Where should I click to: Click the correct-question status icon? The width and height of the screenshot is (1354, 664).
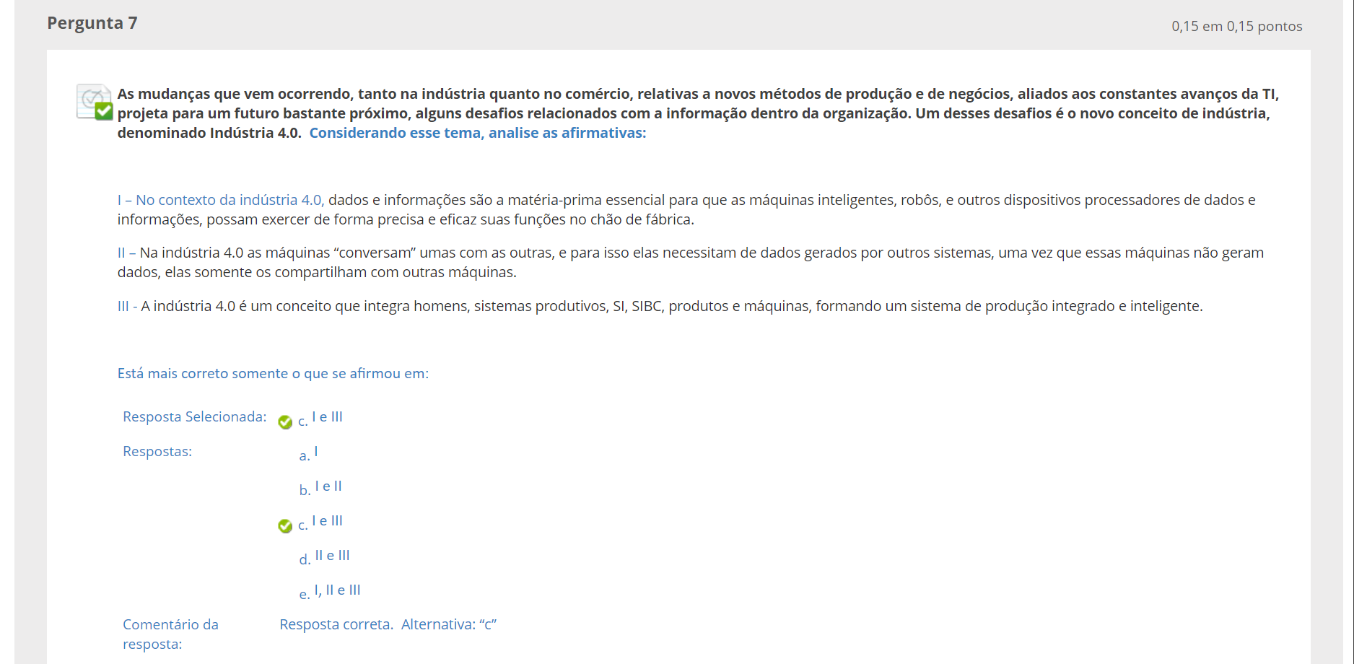pyautogui.click(x=95, y=102)
